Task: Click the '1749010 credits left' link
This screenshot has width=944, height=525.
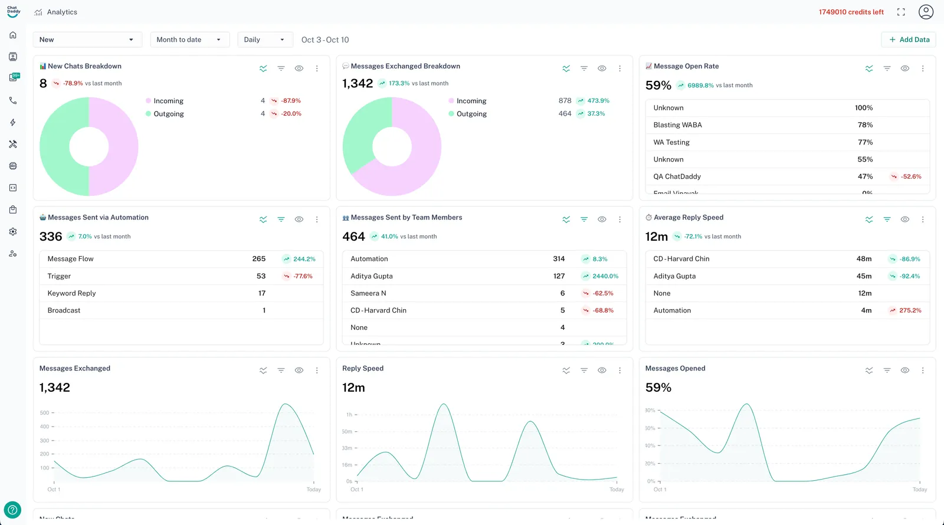Action: (851, 12)
